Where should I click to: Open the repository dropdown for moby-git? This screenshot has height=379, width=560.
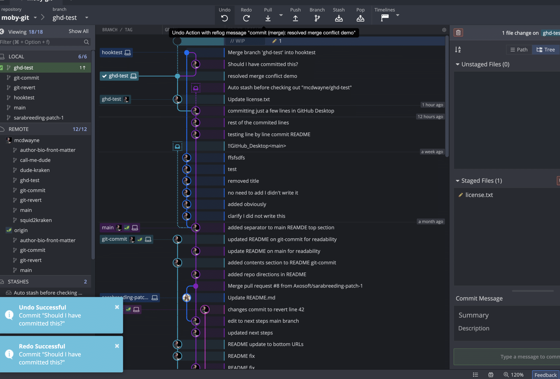(35, 17)
